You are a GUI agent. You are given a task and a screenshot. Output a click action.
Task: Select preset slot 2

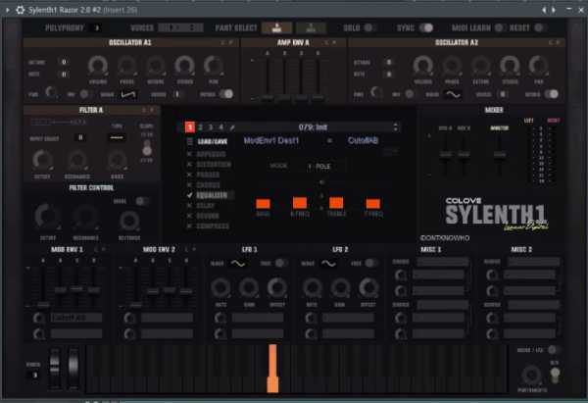tap(200, 127)
